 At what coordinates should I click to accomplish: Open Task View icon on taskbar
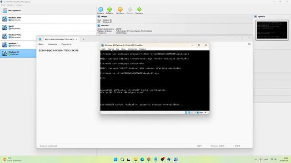coord(129,159)
